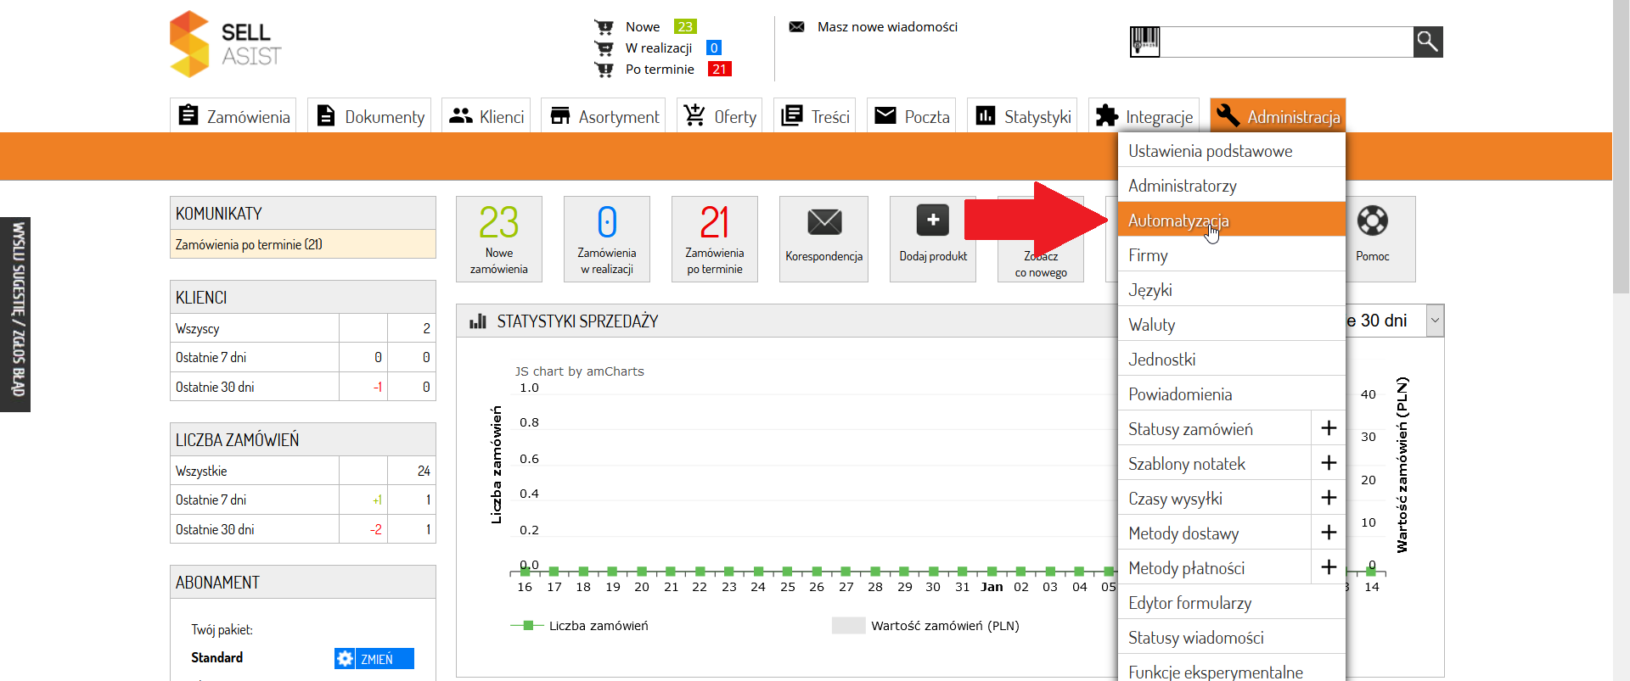Click the plus next to Metody płatności
The image size is (1630, 681).
(x=1329, y=567)
